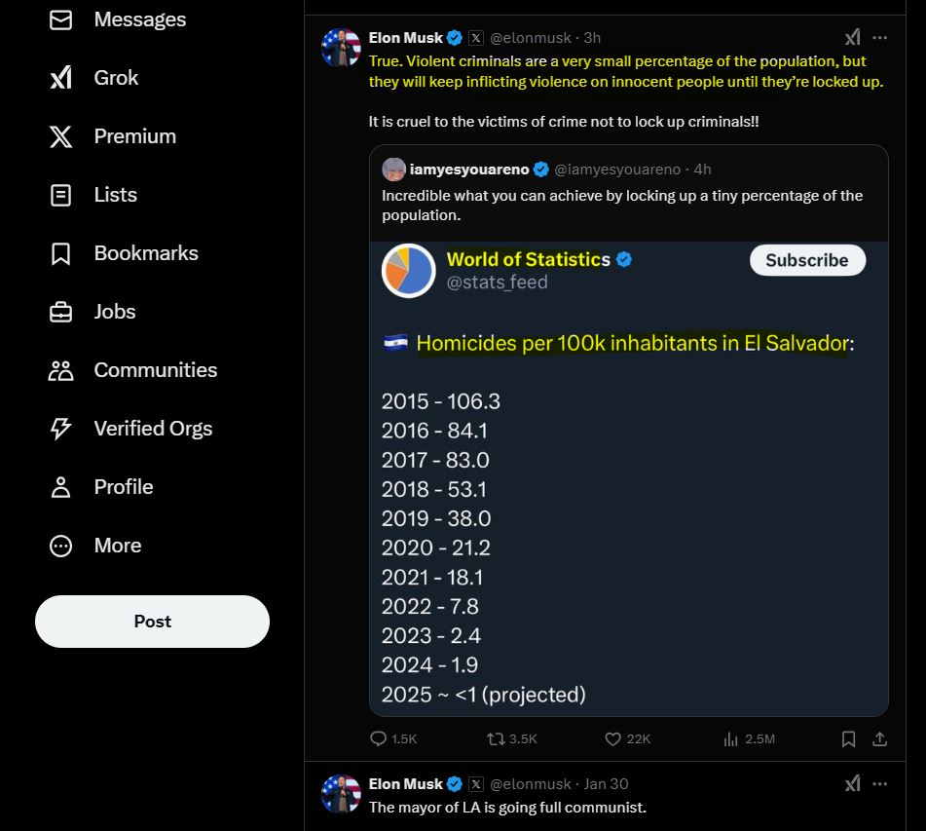Like the post with 22K likes
Screen dimensions: 926x831
coord(613,739)
